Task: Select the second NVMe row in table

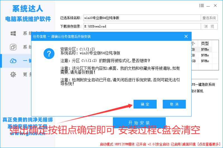Action: point(205,55)
